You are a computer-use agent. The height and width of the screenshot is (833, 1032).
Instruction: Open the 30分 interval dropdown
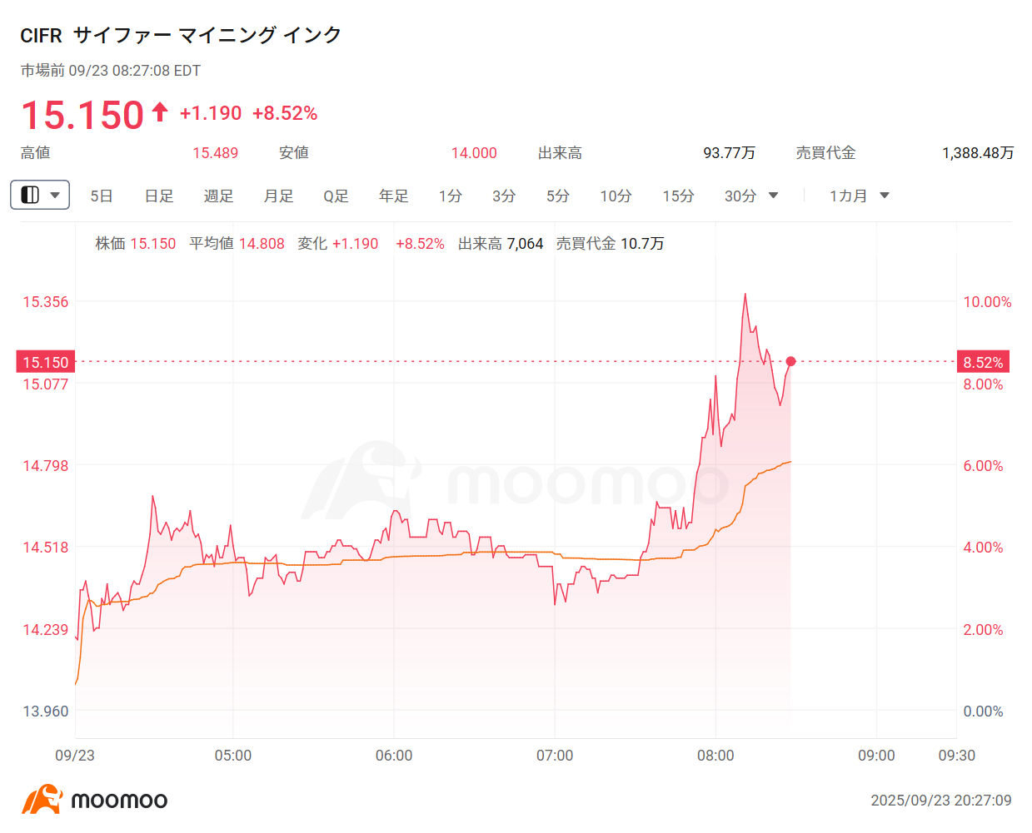click(x=751, y=196)
